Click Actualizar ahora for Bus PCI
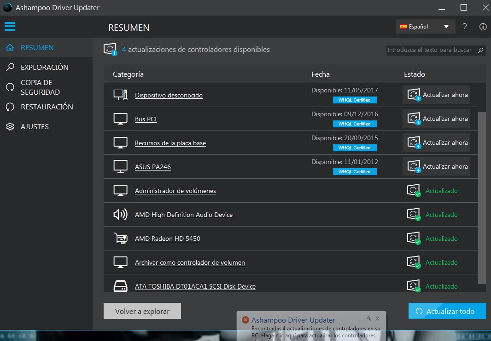 pyautogui.click(x=436, y=119)
